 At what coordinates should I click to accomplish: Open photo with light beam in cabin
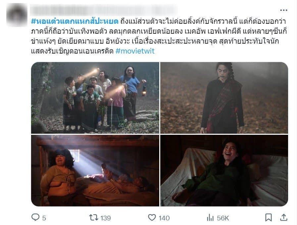(95, 170)
